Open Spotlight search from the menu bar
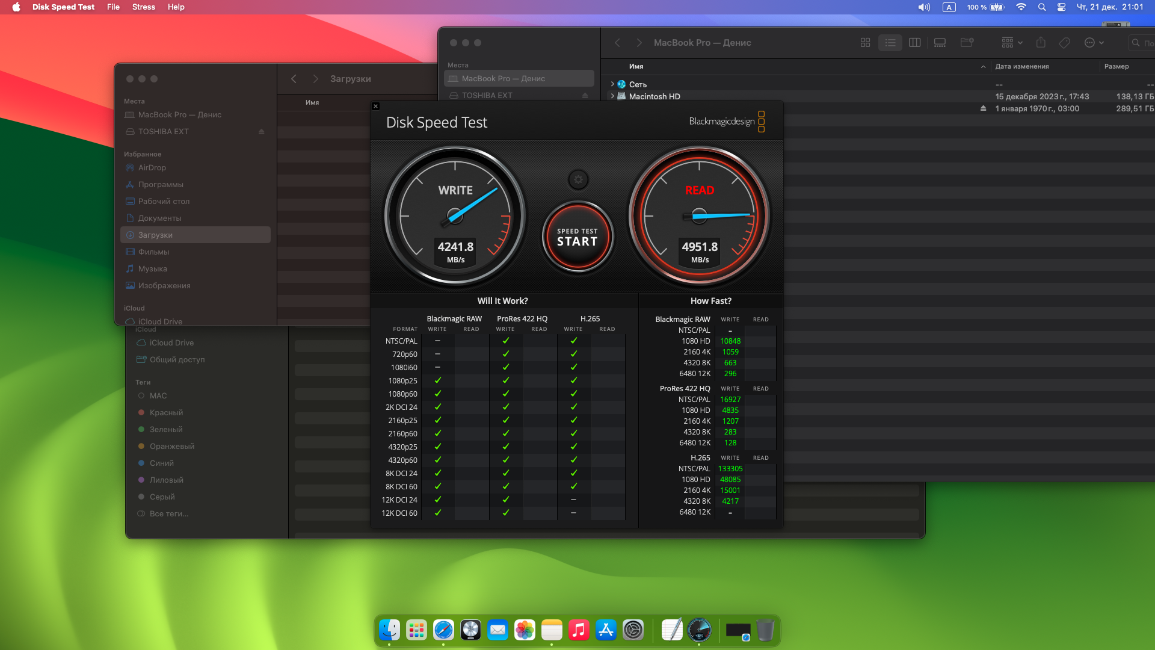This screenshot has height=650, width=1155. click(x=1042, y=7)
